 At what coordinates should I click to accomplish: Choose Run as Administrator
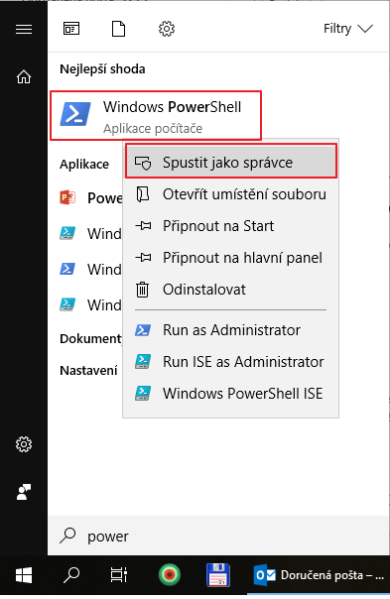[231, 329]
